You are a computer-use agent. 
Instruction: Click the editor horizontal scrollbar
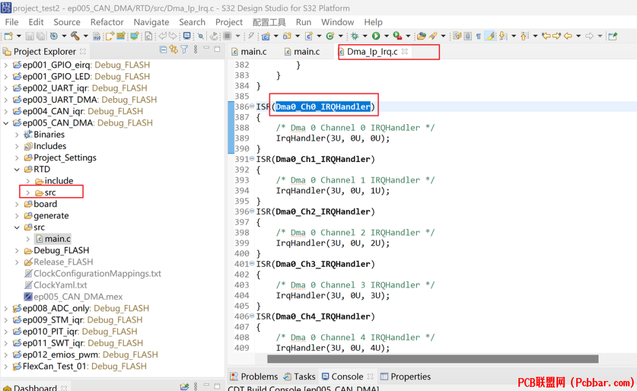coord(433,359)
